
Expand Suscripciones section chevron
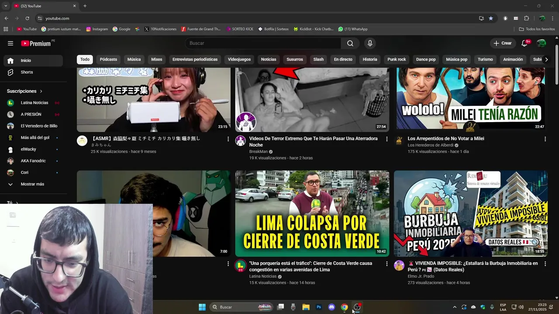41,91
